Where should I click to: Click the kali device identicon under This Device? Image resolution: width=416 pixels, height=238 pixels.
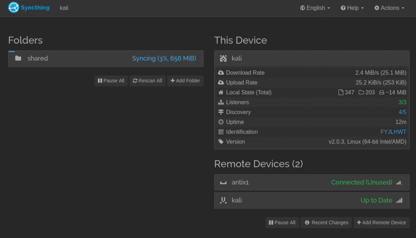pyautogui.click(x=223, y=58)
